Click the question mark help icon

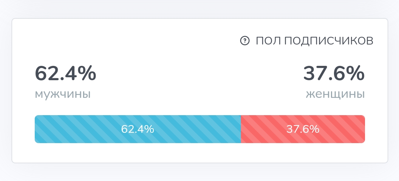(x=245, y=40)
